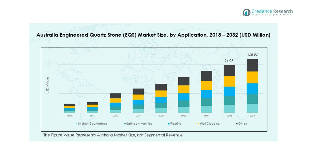Click the 168.86 value label above 2032 bar
This screenshot has width=325, height=148.
[252, 55]
